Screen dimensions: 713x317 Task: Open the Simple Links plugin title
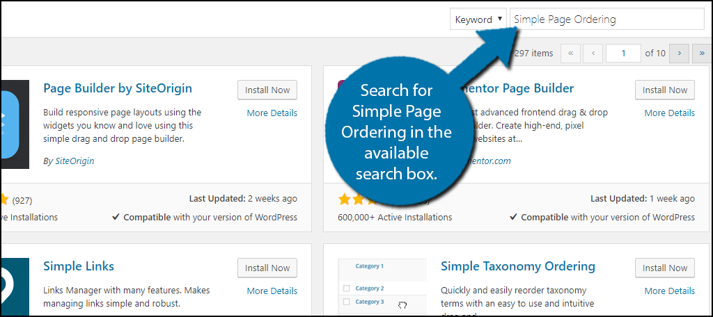point(79,266)
